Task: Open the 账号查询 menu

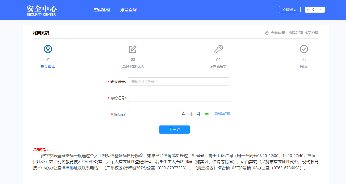Action: tap(129, 10)
